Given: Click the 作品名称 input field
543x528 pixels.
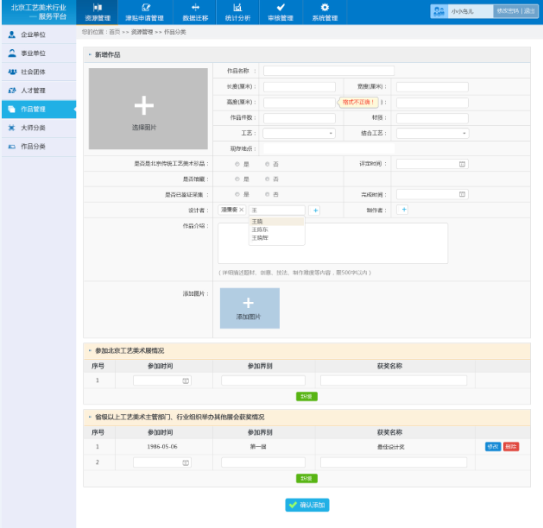Looking at the screenshot, I should (x=328, y=71).
